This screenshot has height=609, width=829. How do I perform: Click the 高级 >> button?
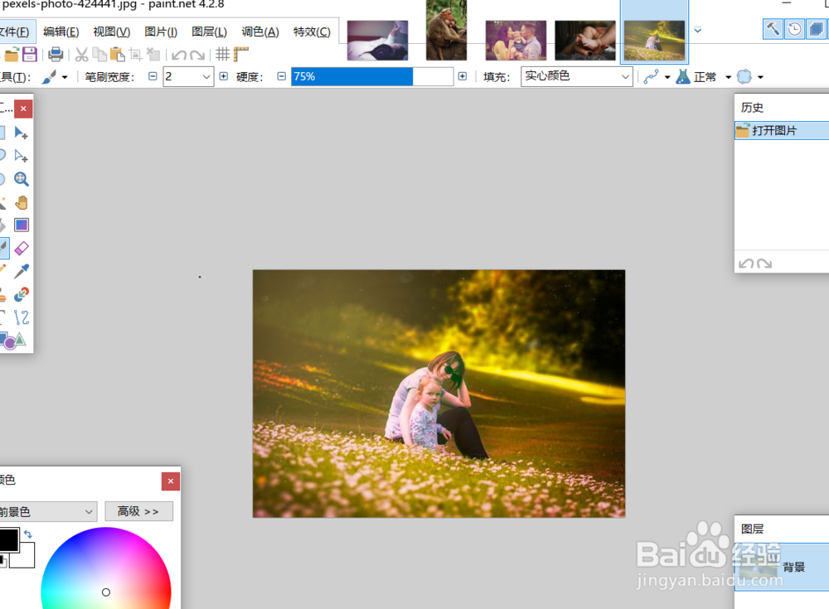[138, 511]
